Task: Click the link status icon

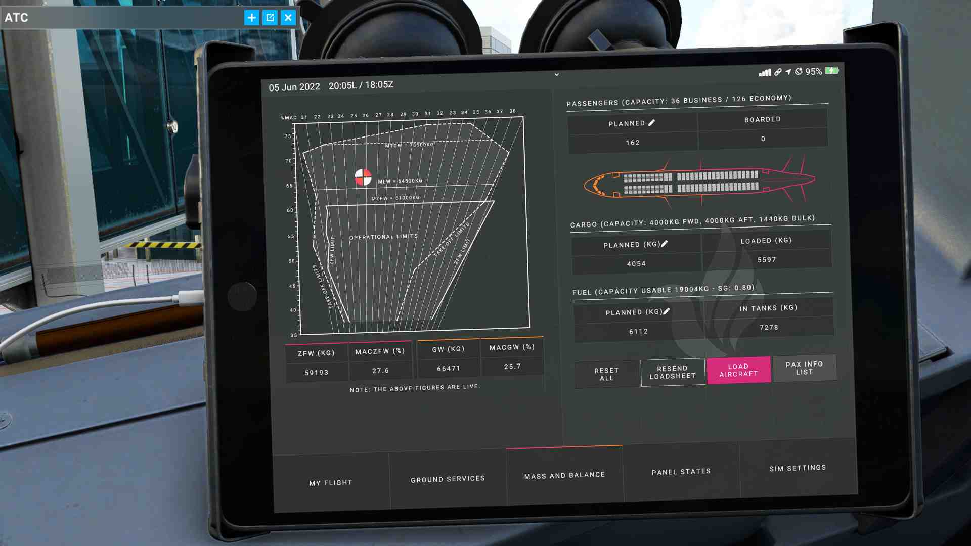Action: (x=778, y=72)
